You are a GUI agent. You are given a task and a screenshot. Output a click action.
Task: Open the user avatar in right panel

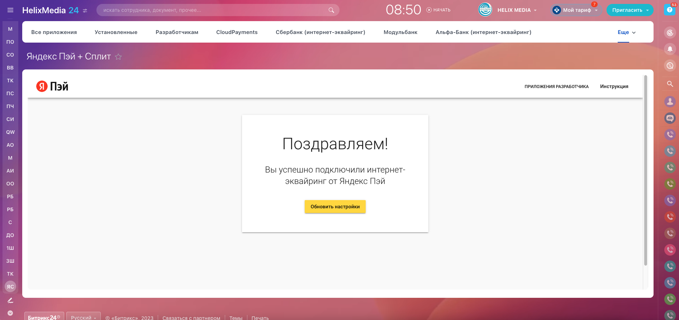click(x=670, y=102)
